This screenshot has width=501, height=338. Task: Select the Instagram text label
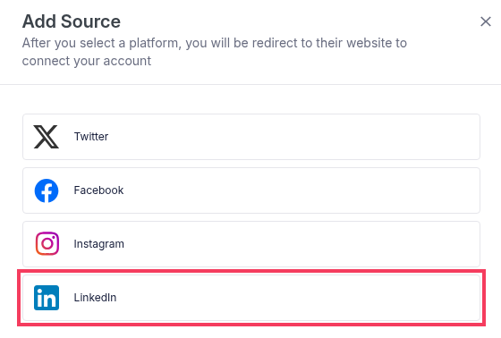click(x=98, y=244)
